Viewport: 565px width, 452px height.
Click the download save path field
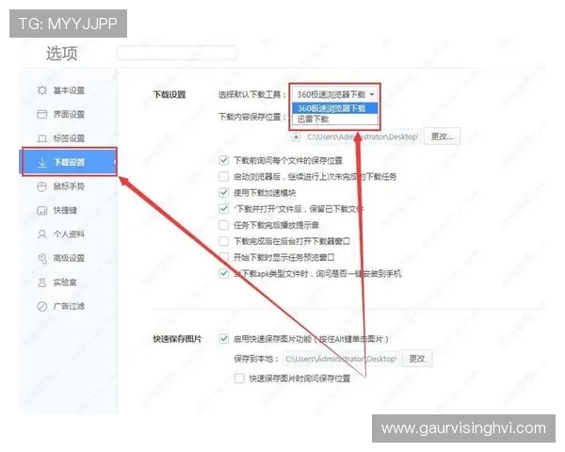tap(363, 137)
